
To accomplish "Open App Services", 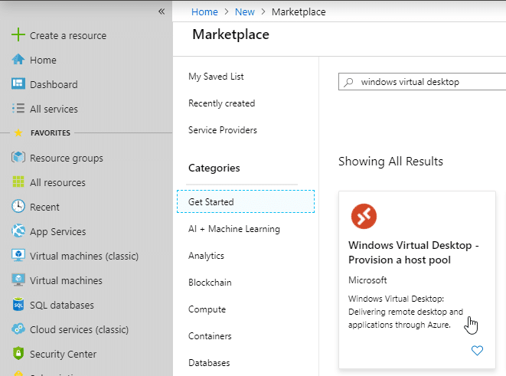I will (x=57, y=231).
